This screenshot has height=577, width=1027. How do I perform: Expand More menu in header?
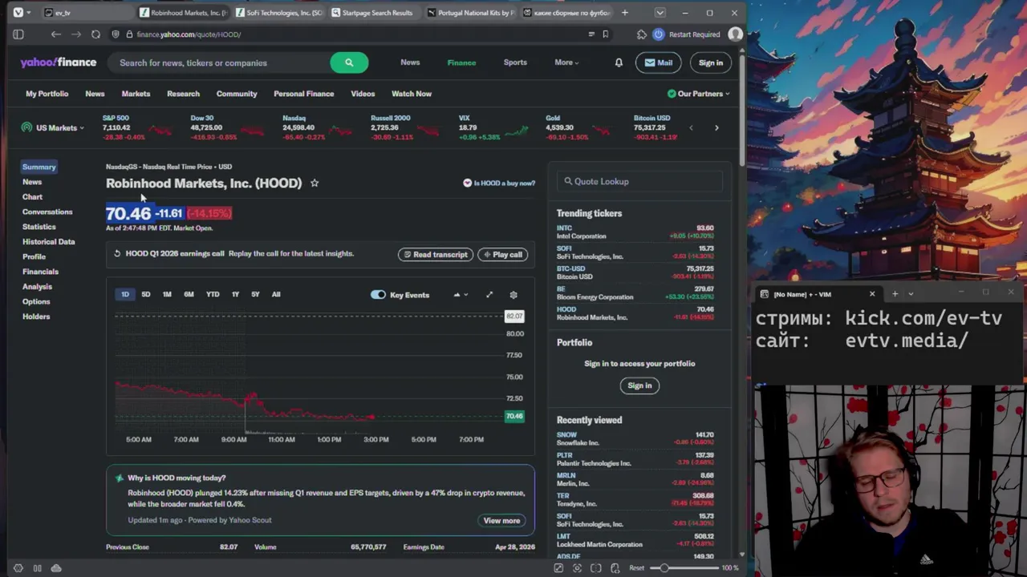[566, 63]
